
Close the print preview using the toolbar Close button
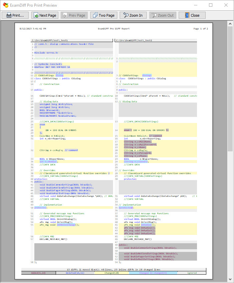[x=192, y=15]
